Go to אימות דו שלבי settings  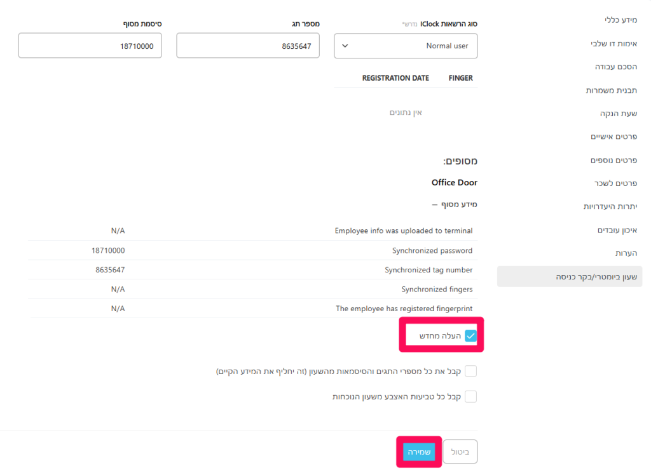[613, 44]
